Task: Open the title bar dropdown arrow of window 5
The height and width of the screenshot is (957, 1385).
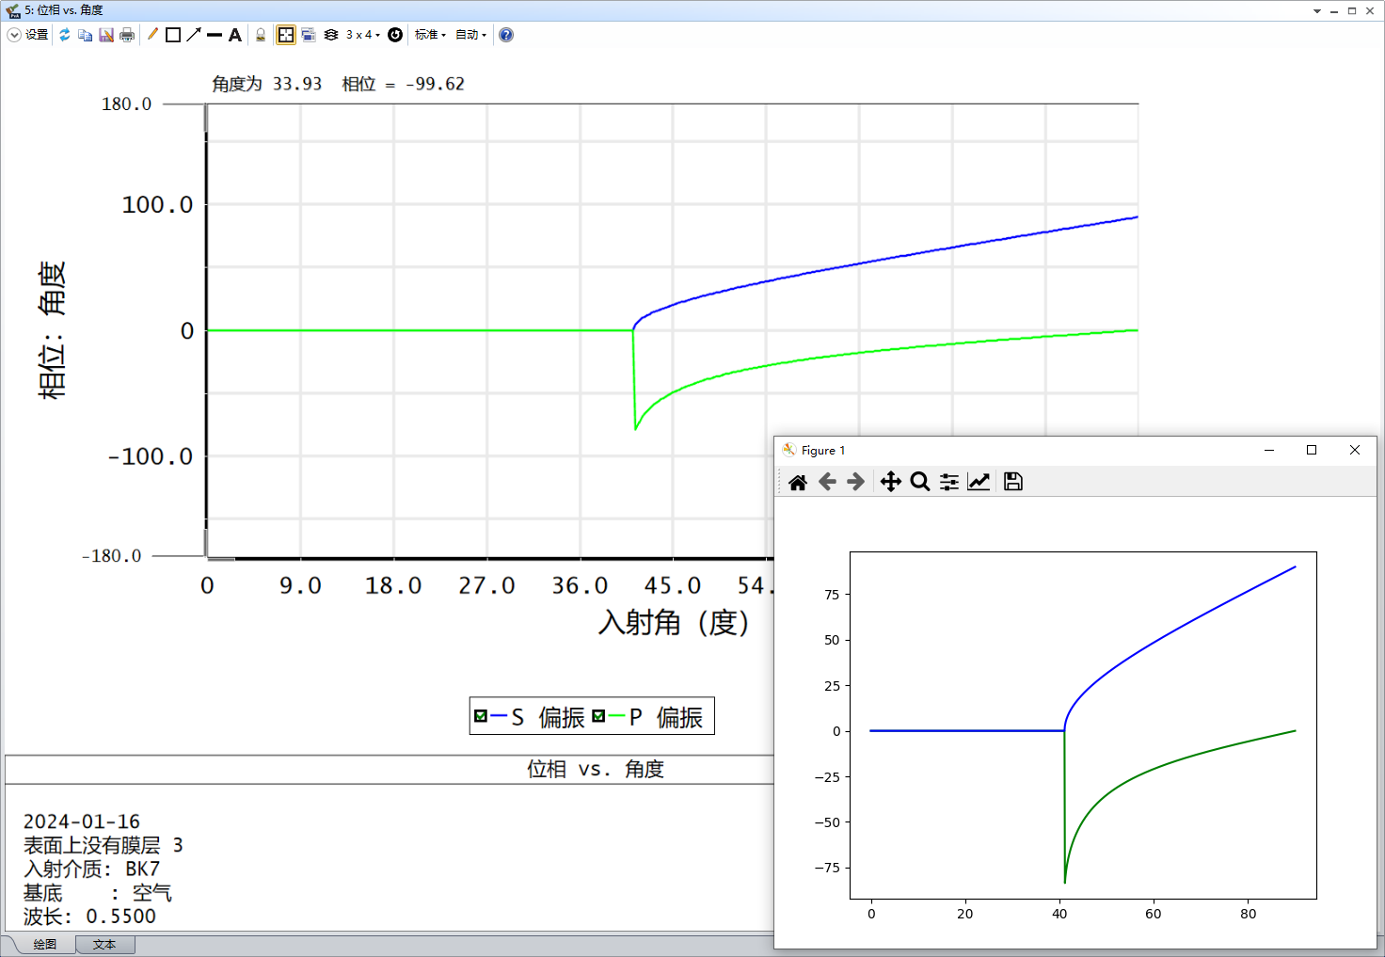Action: click(1317, 11)
